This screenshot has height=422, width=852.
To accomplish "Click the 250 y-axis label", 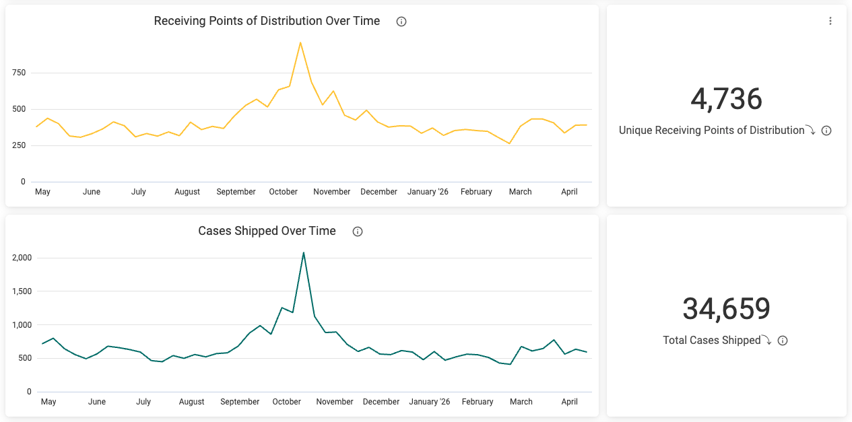I will click(20, 145).
